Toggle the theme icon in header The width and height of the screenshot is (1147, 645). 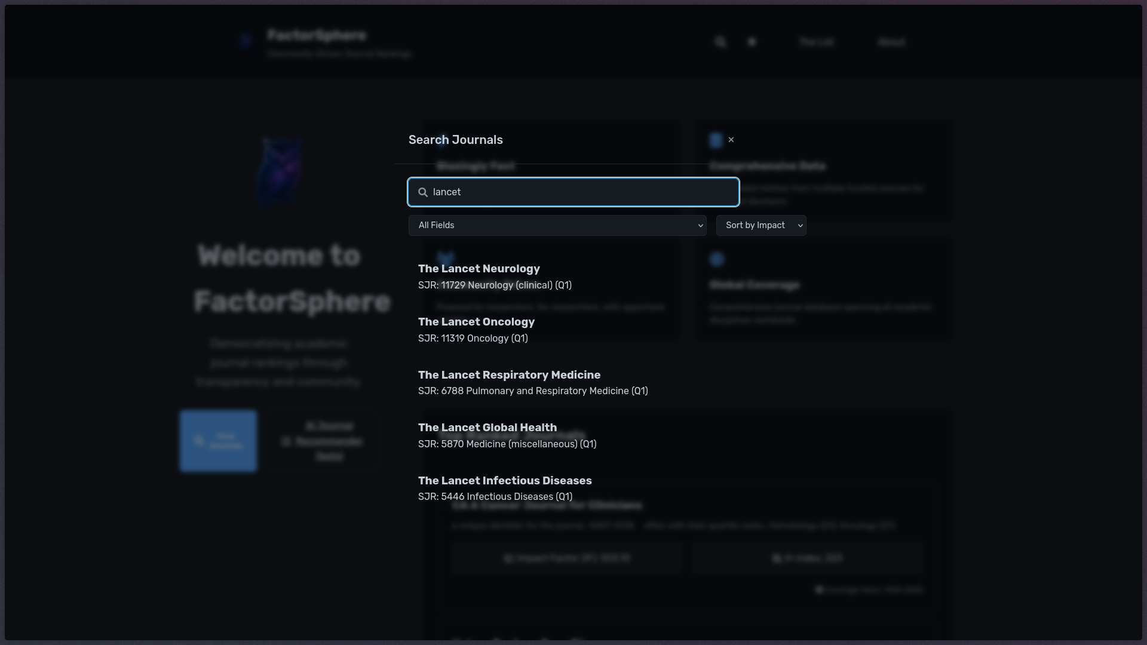(752, 42)
